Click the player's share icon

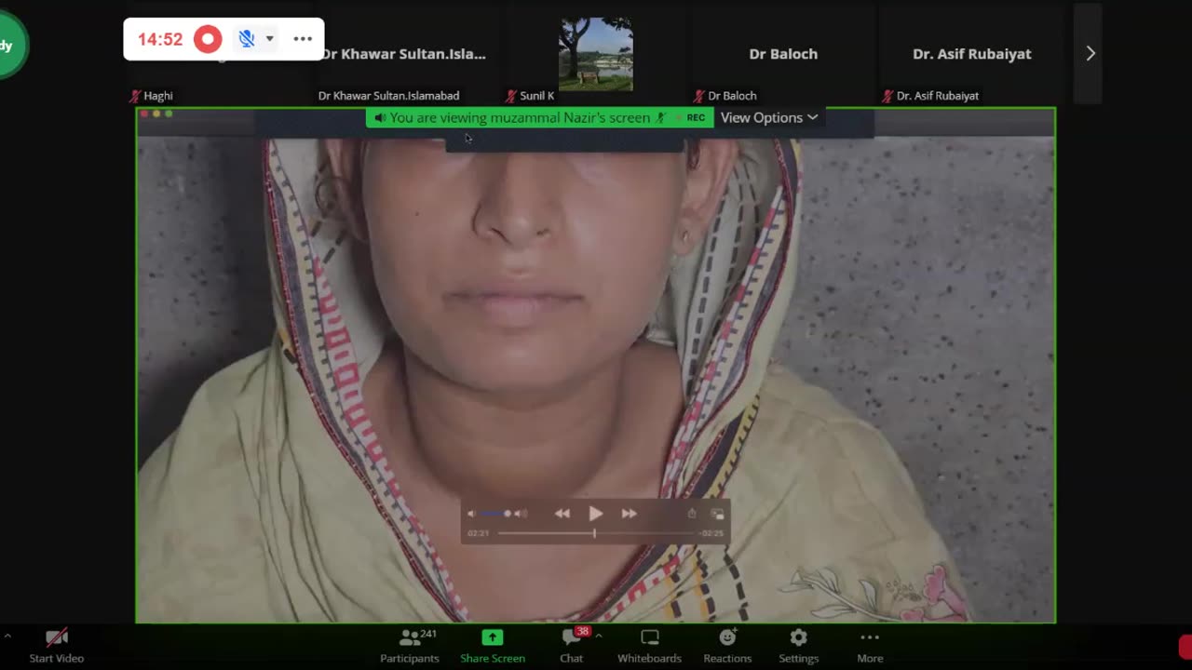pos(692,514)
